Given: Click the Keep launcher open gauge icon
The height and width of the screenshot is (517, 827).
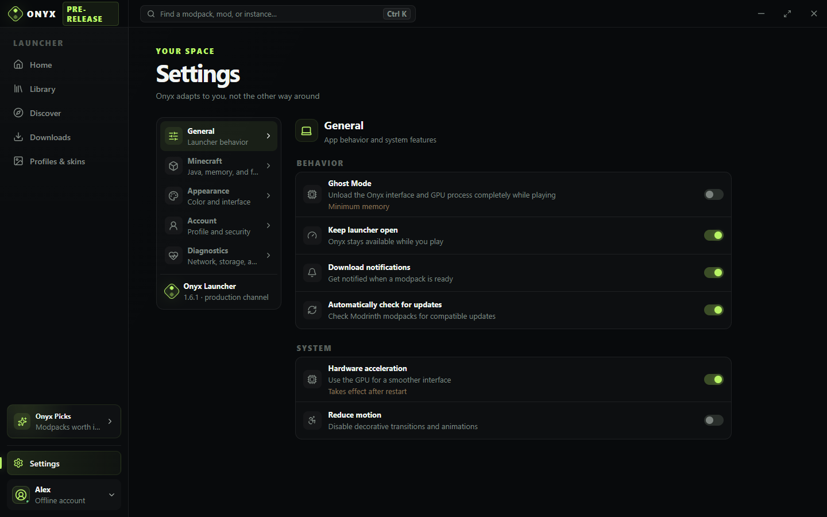Looking at the screenshot, I should (312, 236).
